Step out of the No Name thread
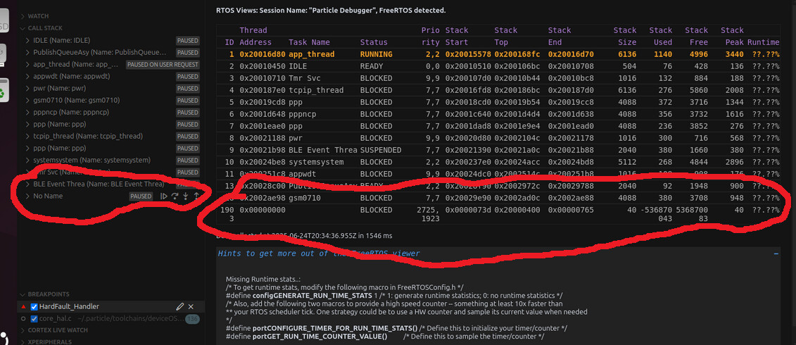This screenshot has height=345, width=796. pos(196,196)
